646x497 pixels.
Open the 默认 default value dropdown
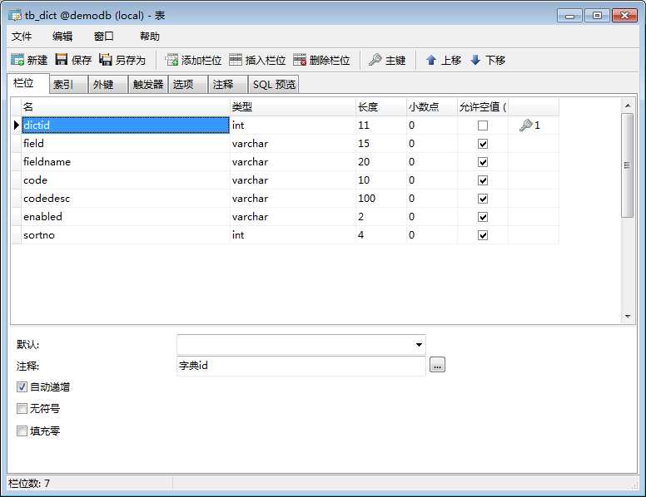tap(419, 344)
